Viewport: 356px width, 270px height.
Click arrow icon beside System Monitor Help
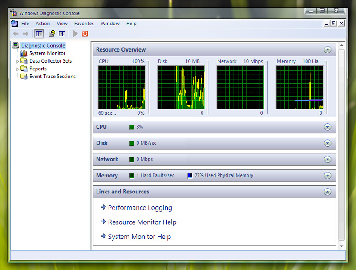tap(104, 236)
